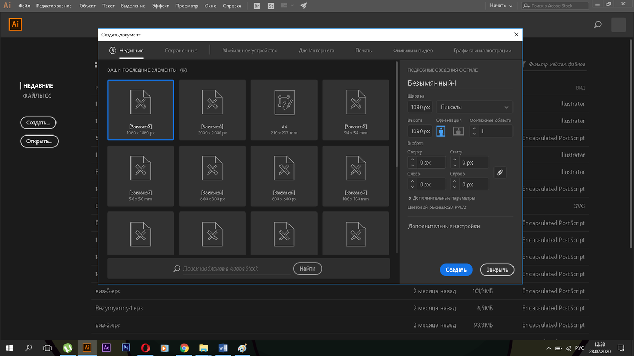Click the Найти button

[x=307, y=268]
